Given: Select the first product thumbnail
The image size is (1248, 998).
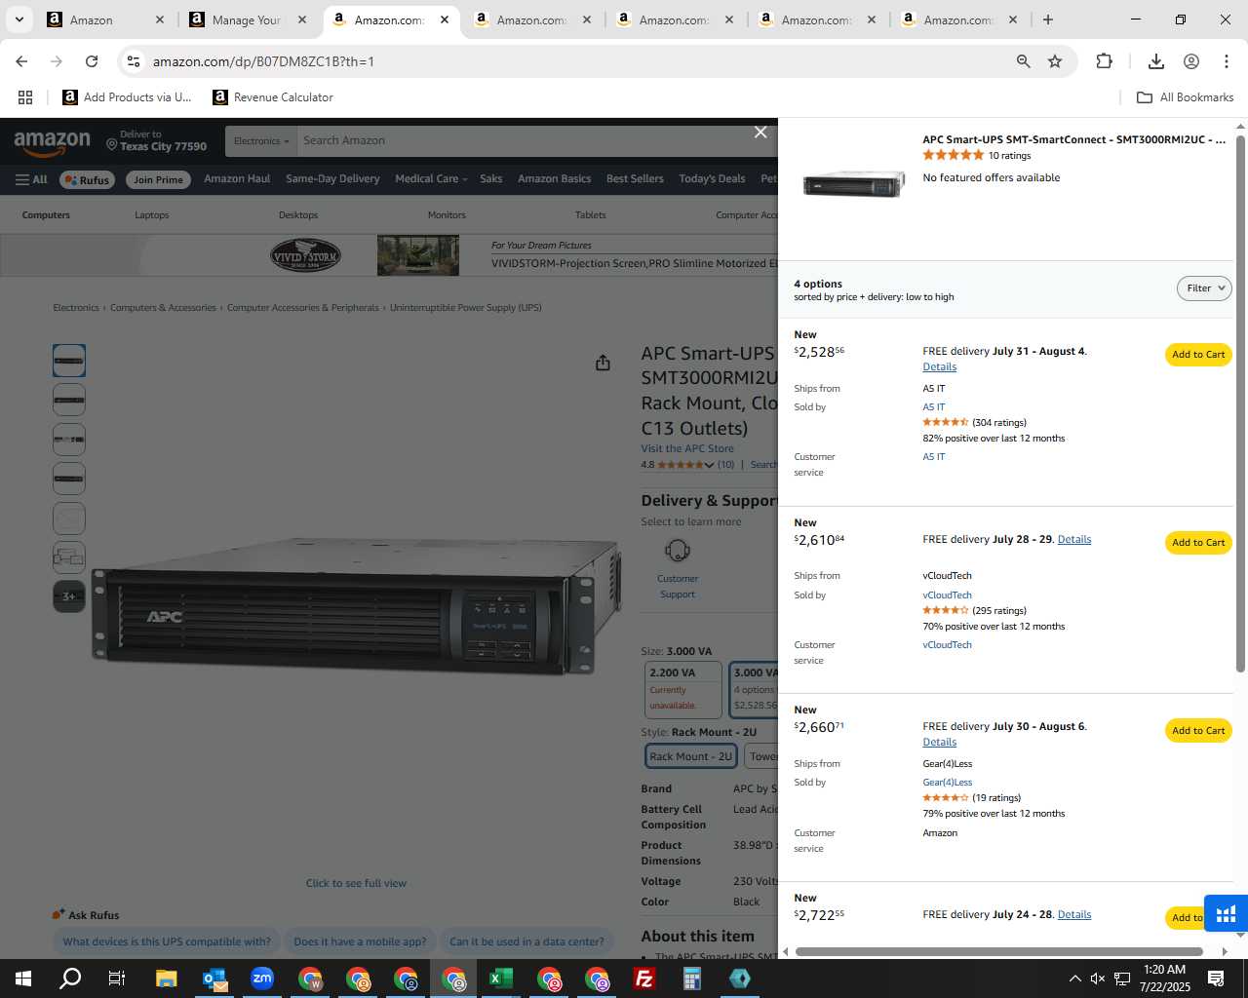Looking at the screenshot, I should click(x=69, y=361).
